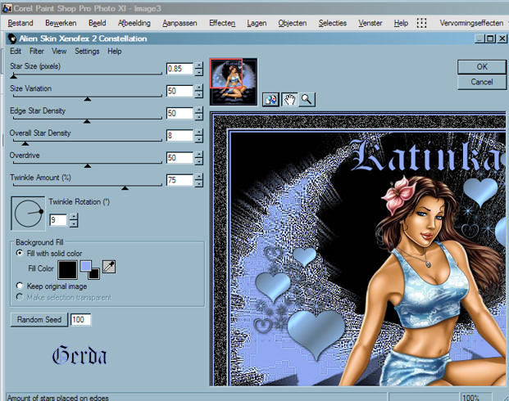The height and width of the screenshot is (401, 509).
Task: Open the Edit menu in Constellation dialog
Action: (x=16, y=52)
